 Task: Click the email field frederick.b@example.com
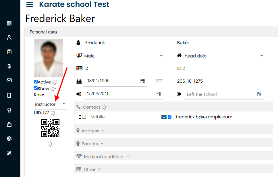[219, 117]
